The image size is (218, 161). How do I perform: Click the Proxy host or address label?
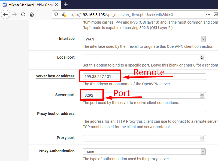coord(56,113)
